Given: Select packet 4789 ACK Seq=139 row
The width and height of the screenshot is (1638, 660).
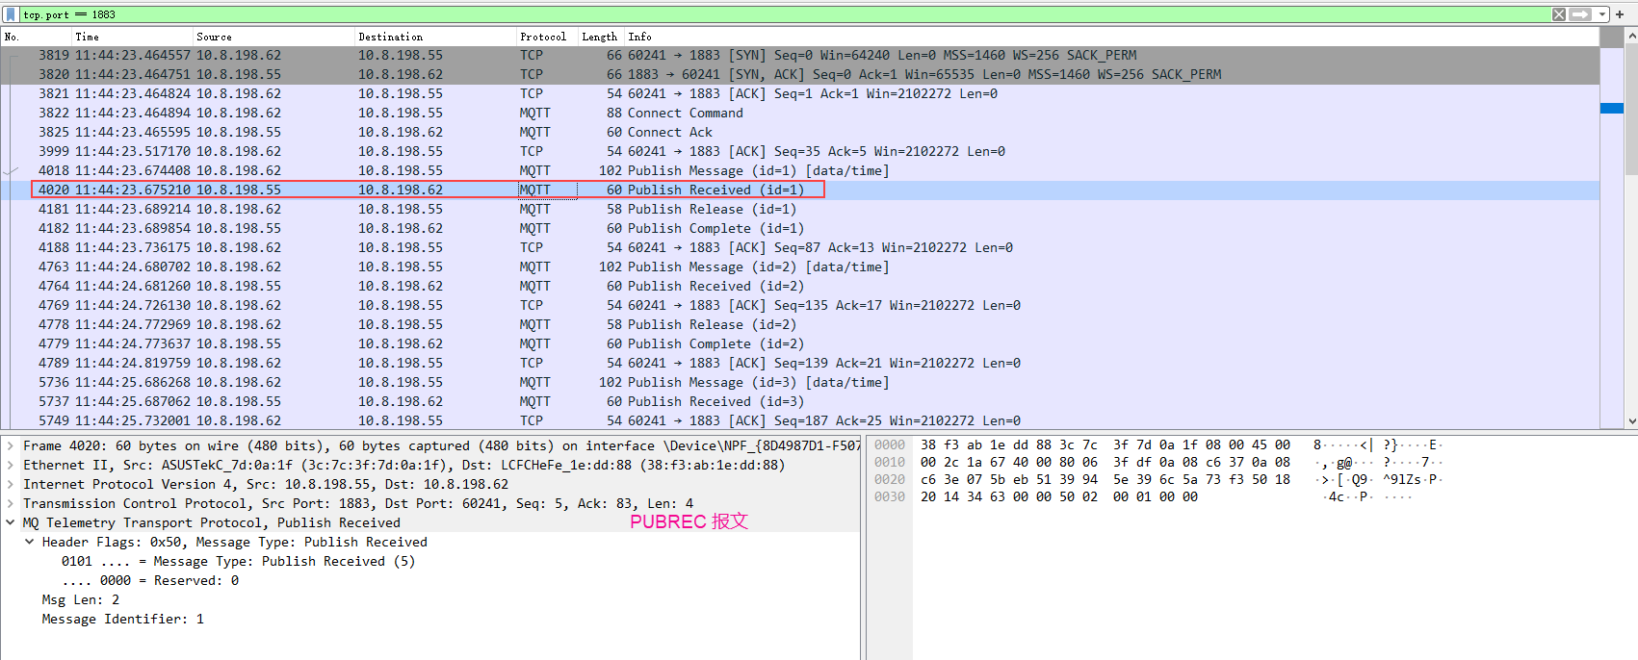Looking at the screenshot, I should 799,363.
